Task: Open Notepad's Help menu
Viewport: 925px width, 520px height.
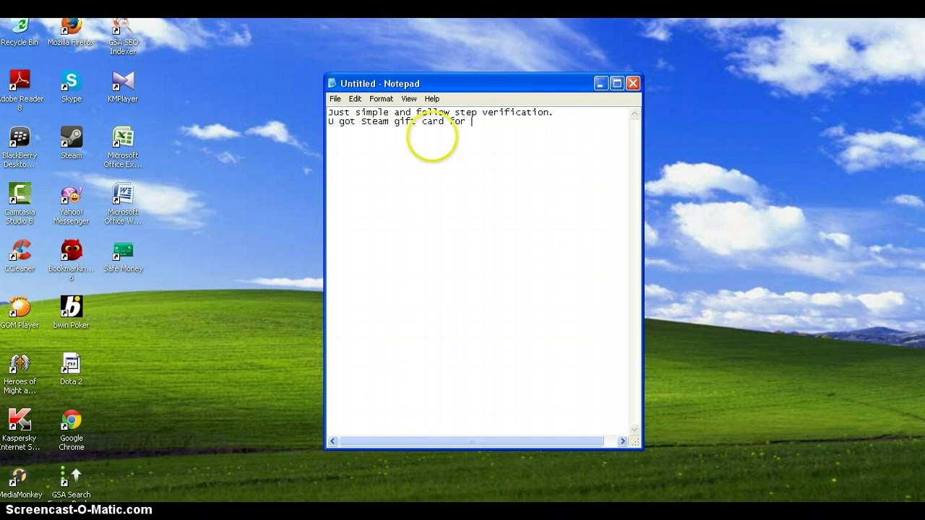Action: (431, 99)
